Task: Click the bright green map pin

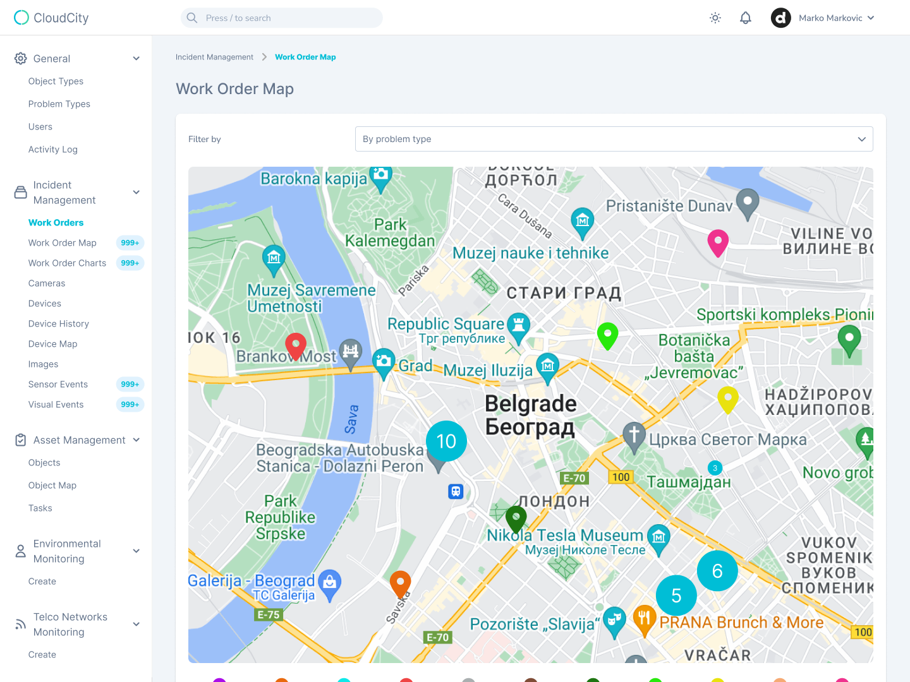Action: pyautogui.click(x=607, y=335)
